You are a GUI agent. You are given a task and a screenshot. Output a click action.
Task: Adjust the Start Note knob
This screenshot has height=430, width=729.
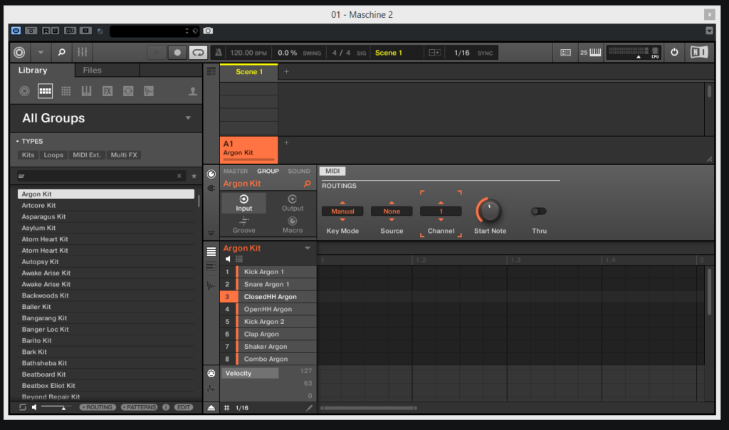(x=489, y=211)
